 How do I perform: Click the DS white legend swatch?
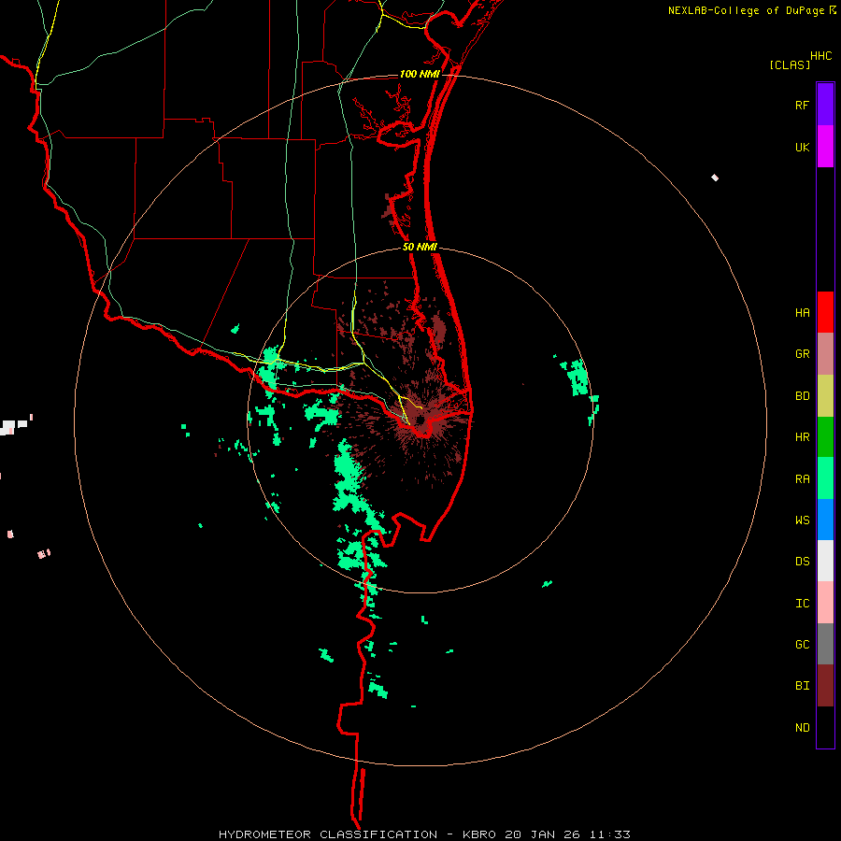(825, 561)
